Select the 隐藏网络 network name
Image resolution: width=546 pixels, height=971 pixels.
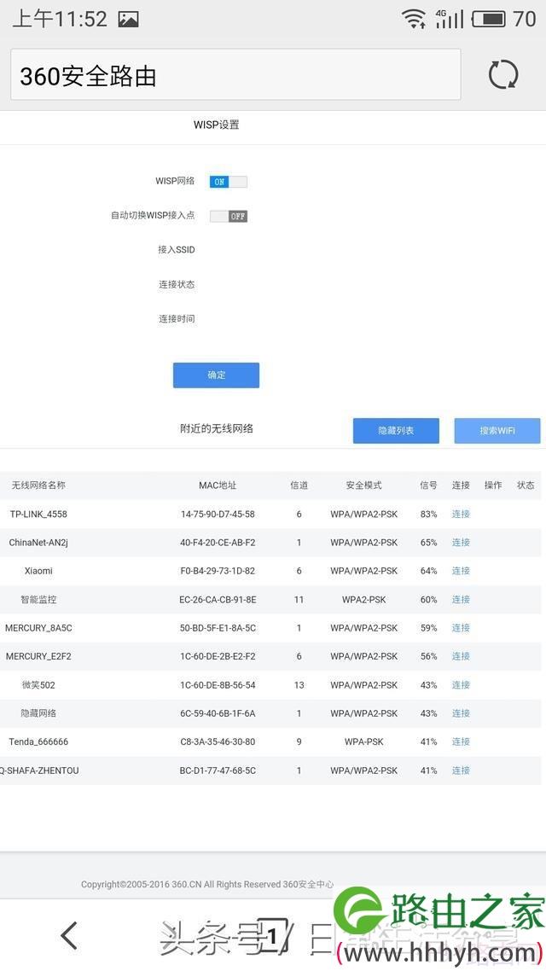tap(38, 713)
